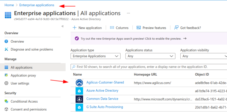Viewport: 227px width, 112px height.
Task: Go to the Home breadcrumb
Action: (x=9, y=5)
